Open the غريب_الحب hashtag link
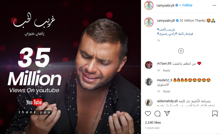 tap(166, 29)
